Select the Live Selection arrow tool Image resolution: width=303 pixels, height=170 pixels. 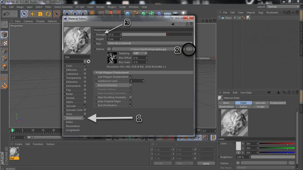(x=24, y=14)
